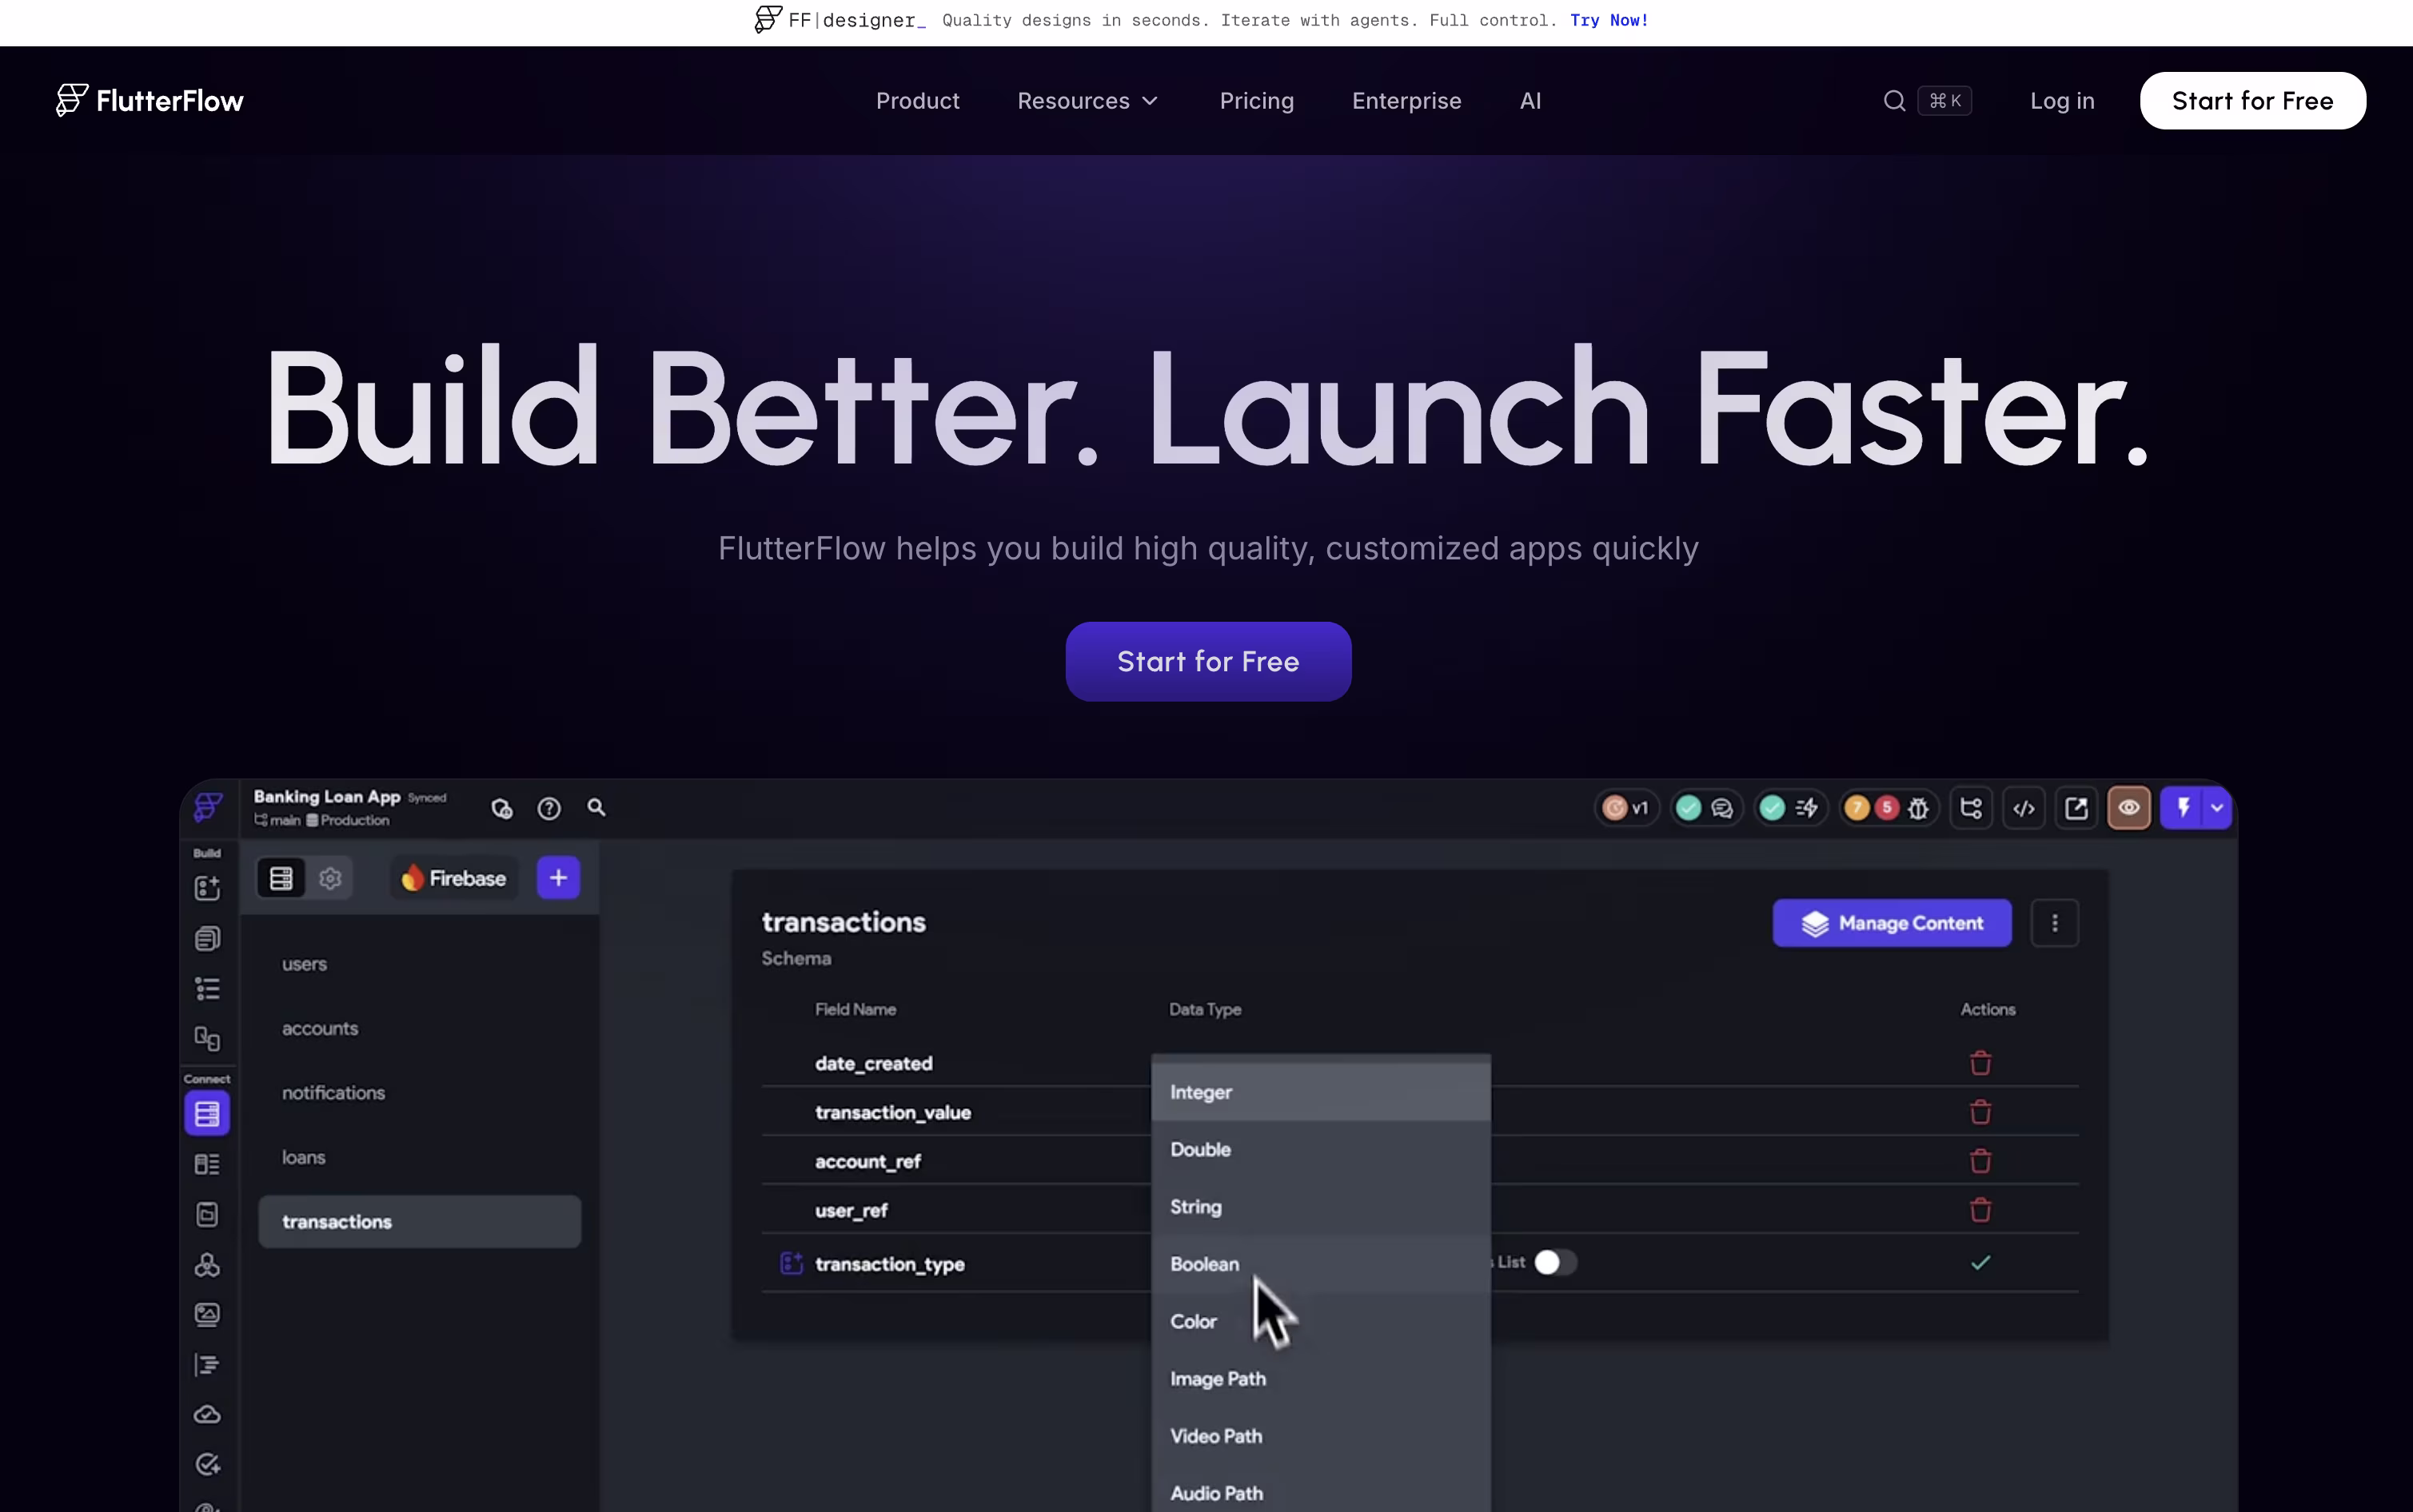Click the FF designer logo in the top banner
Viewport: 2413px width, 1512px height.
pos(840,20)
